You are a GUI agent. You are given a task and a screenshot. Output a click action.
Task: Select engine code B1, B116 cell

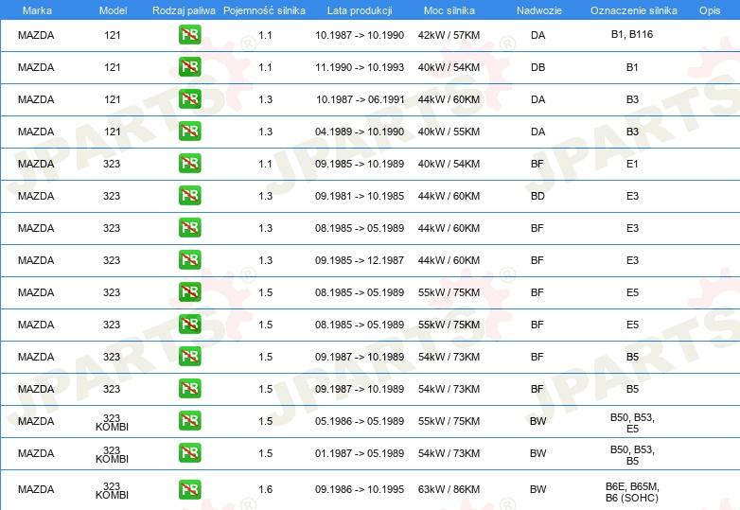(x=632, y=34)
